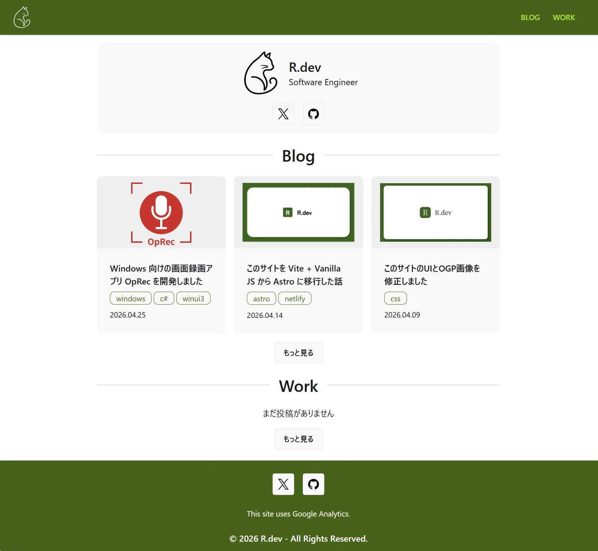This screenshot has width=598, height=551.
Task: Open X profile icon in profile card
Action: [x=283, y=114]
